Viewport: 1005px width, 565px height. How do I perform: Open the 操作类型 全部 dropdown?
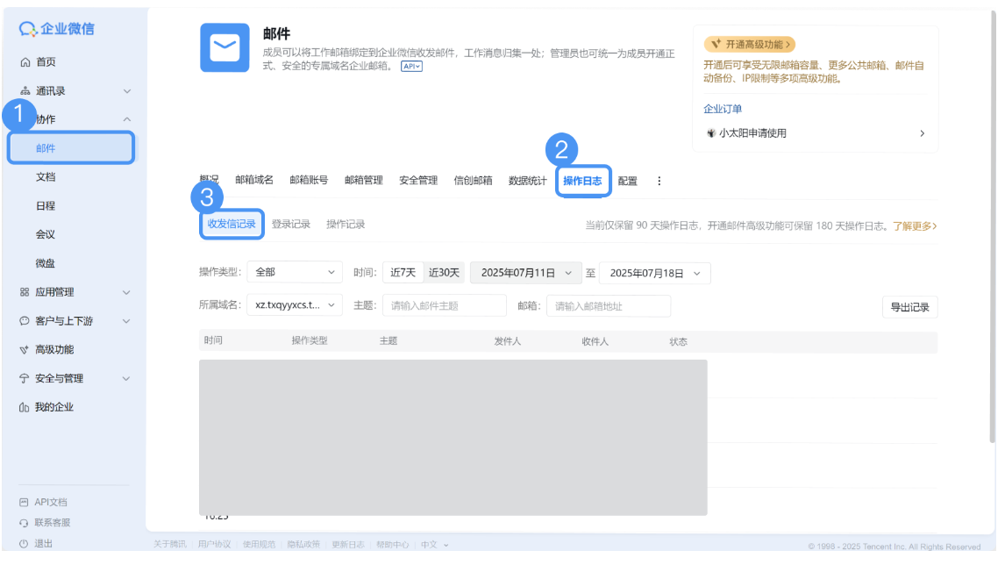[x=295, y=273]
